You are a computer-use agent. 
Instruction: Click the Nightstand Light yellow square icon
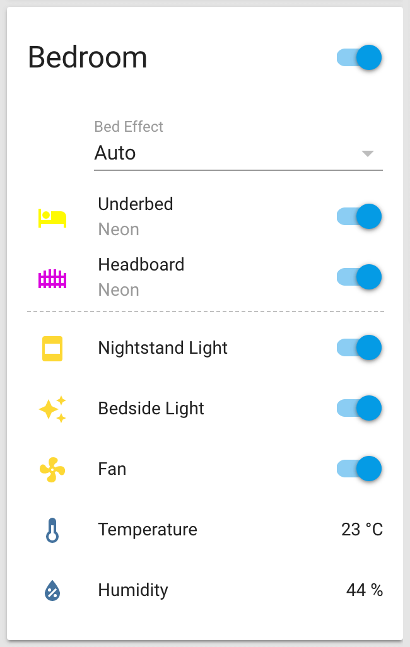tap(52, 349)
